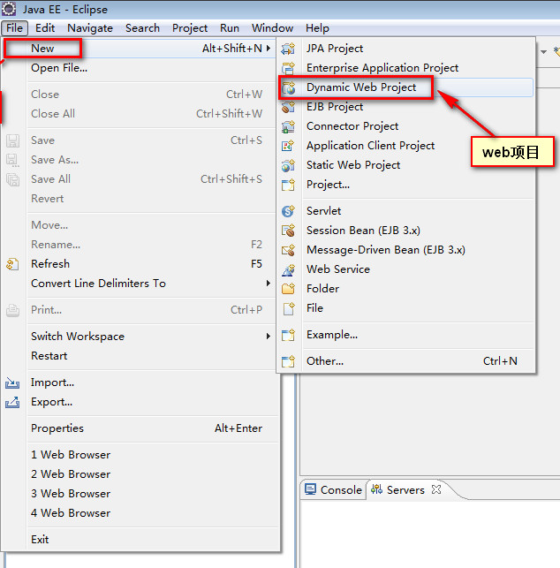Click the Import icon
560x568 pixels.
[12, 382]
